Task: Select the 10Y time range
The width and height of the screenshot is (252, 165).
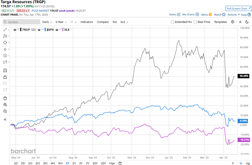Action: (x=95, y=163)
